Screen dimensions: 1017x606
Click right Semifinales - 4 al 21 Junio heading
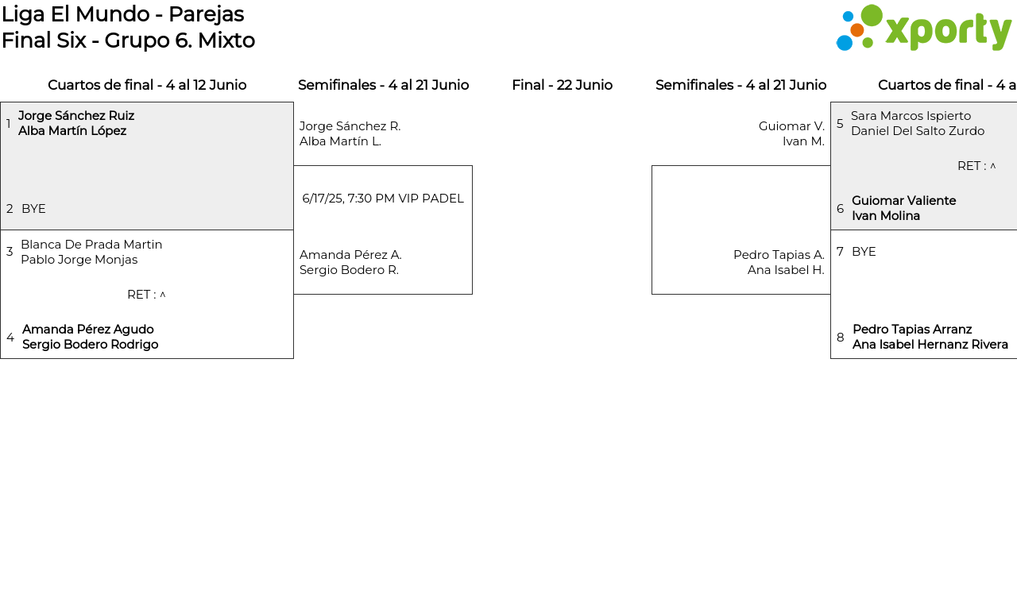tap(741, 85)
